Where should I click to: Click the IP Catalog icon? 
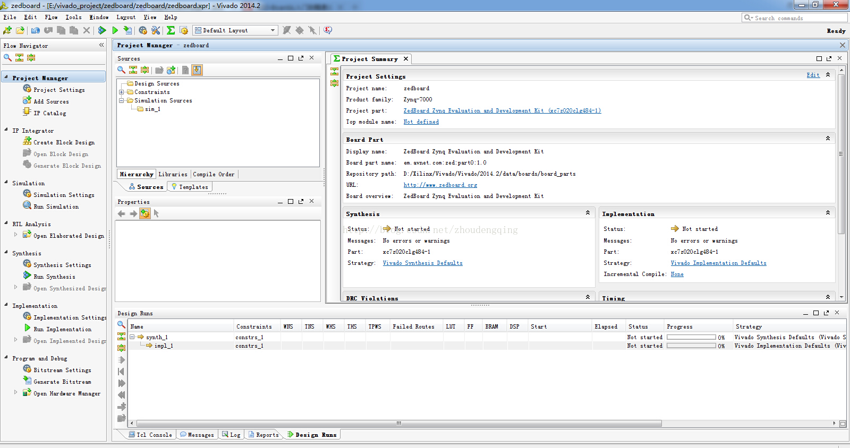(27, 112)
